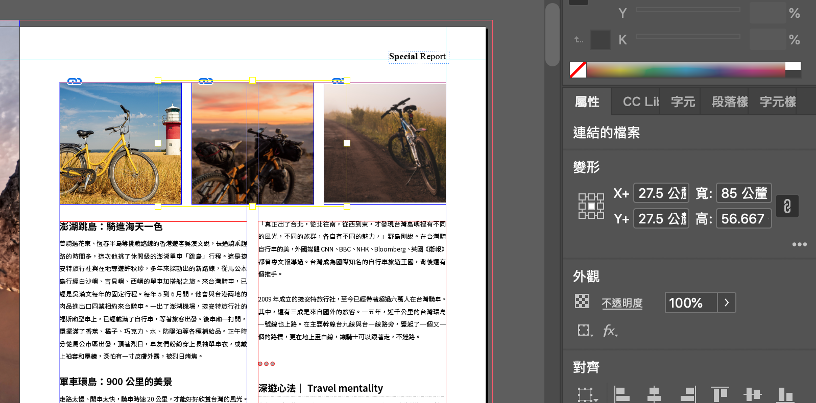The width and height of the screenshot is (816, 403).
Task: Click the corner options icon beside fx
Action: pyautogui.click(x=585, y=331)
